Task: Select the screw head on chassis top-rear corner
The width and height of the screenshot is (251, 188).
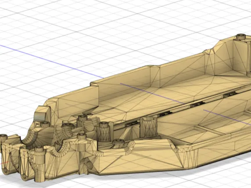Action: click(241, 36)
